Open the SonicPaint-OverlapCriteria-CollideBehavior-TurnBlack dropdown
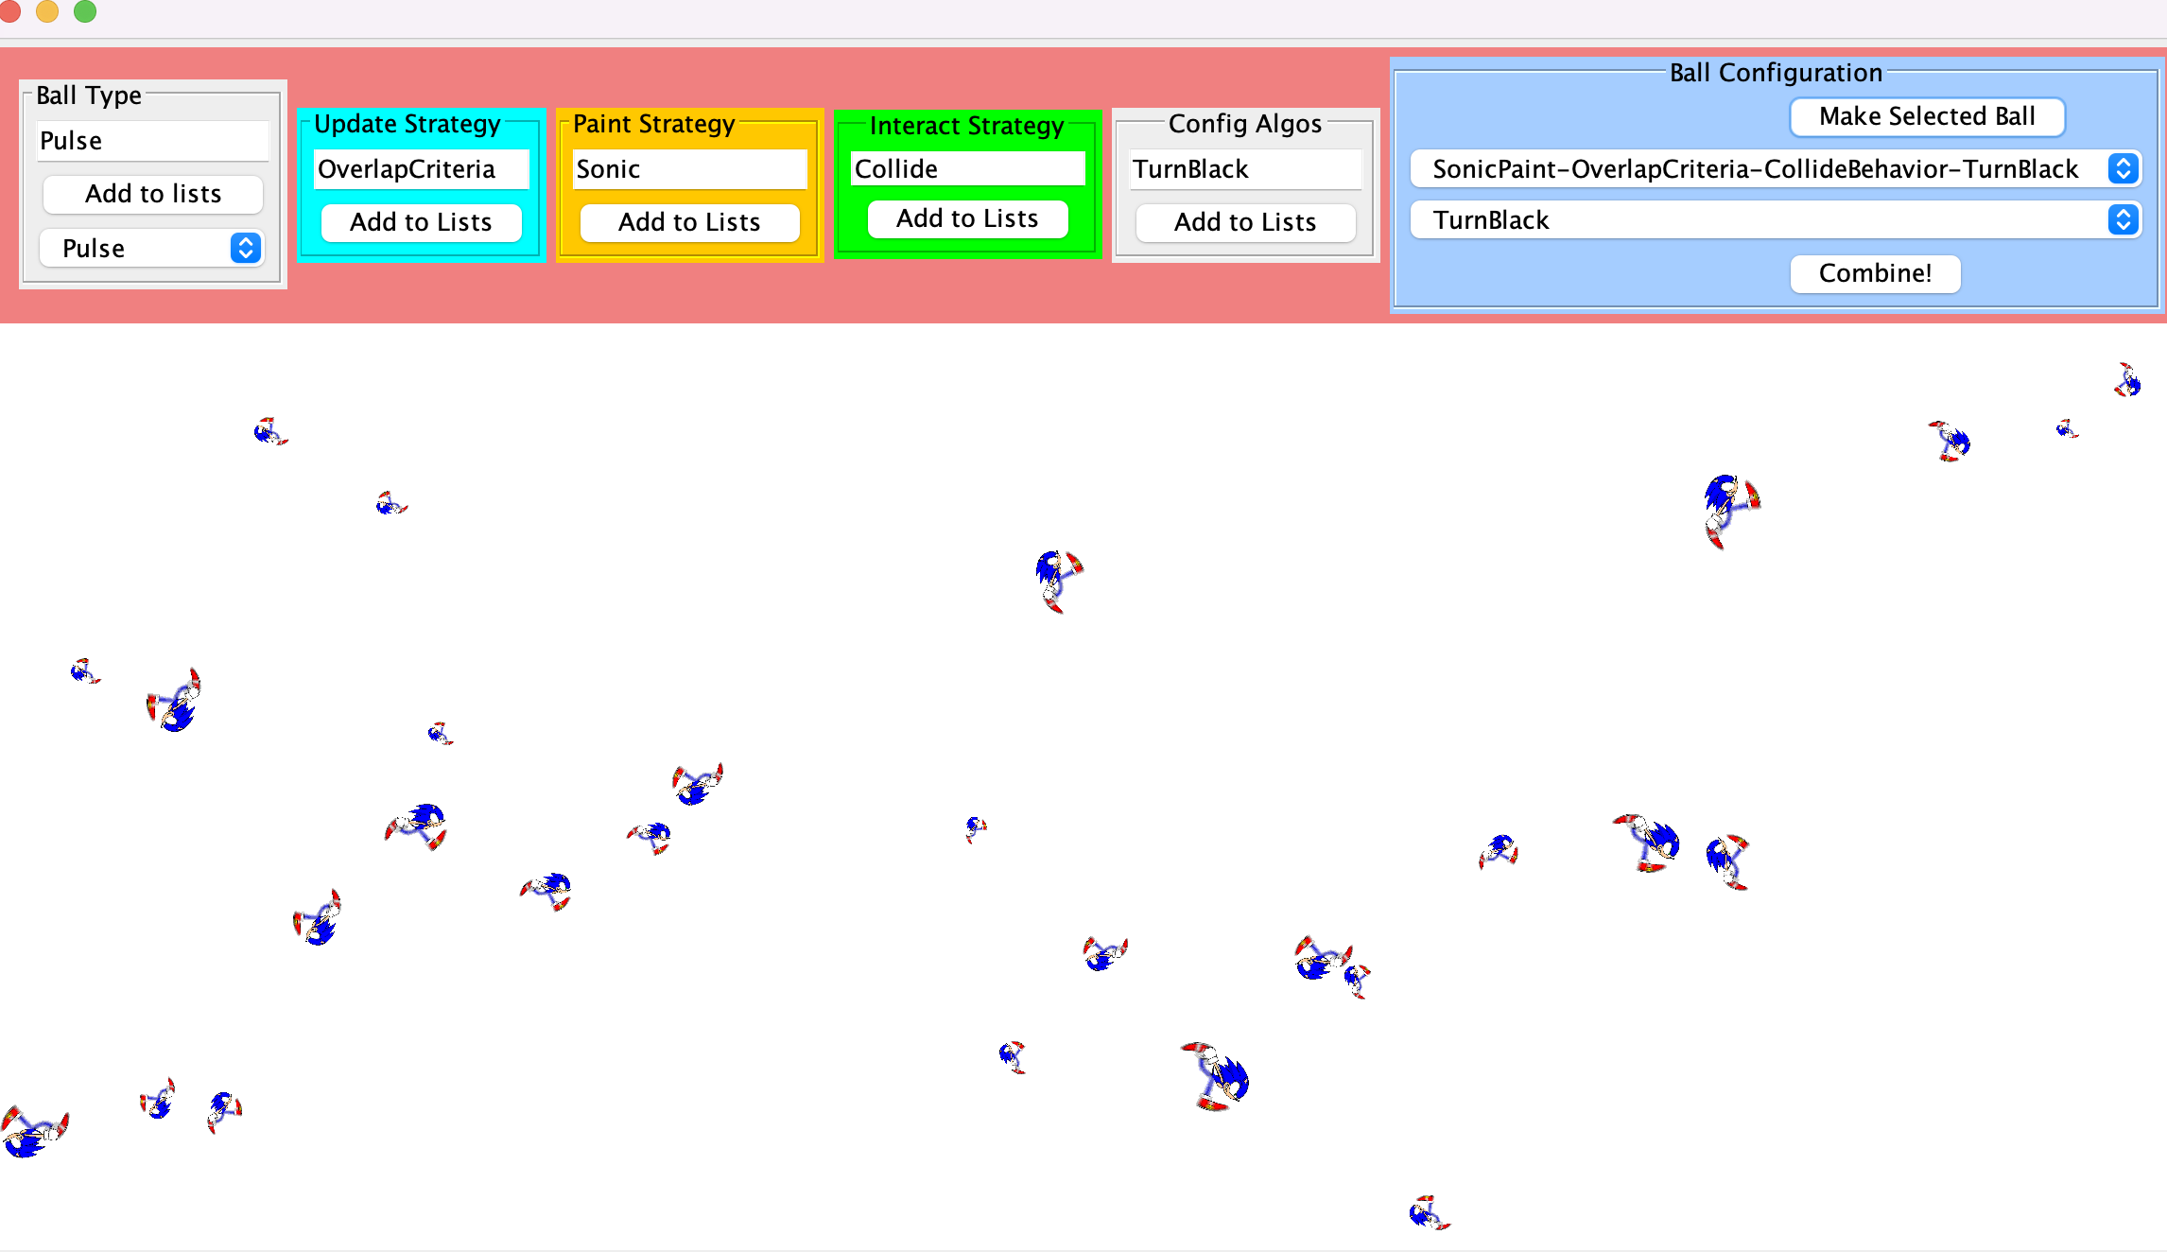This screenshot has height=1252, width=2167. click(x=1776, y=169)
